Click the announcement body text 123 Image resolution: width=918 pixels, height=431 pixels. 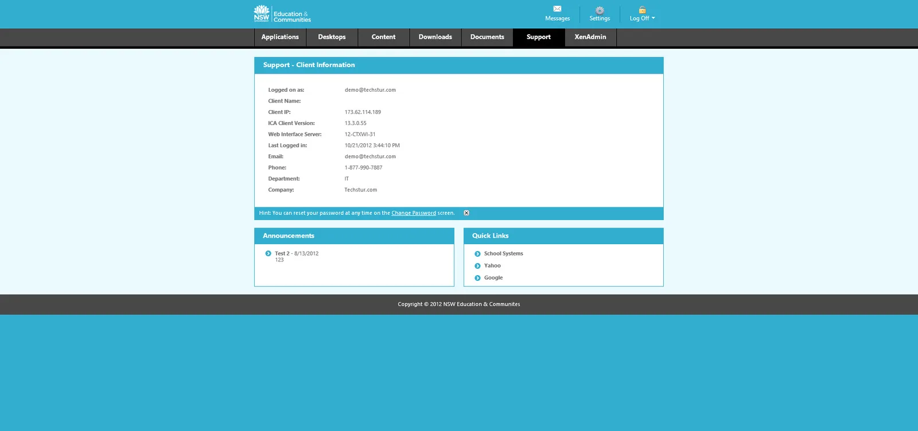click(x=279, y=260)
